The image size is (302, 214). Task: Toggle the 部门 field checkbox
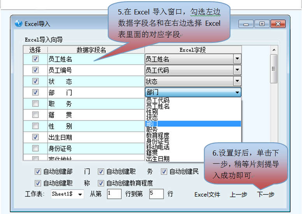pyautogui.click(x=35, y=92)
